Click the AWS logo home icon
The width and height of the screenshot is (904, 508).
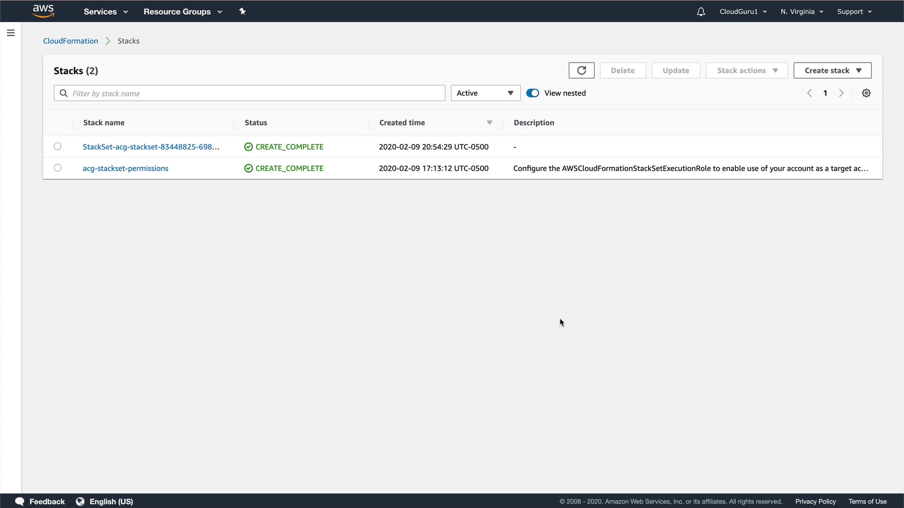tap(43, 11)
